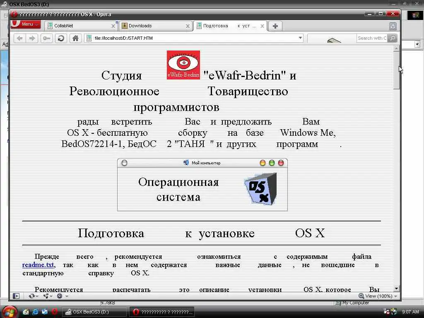Image resolution: width=424 pixels, height=318 pixels.
Task: Open the Explorer window address dropdown arrow
Action: pyautogui.click(x=417, y=44)
